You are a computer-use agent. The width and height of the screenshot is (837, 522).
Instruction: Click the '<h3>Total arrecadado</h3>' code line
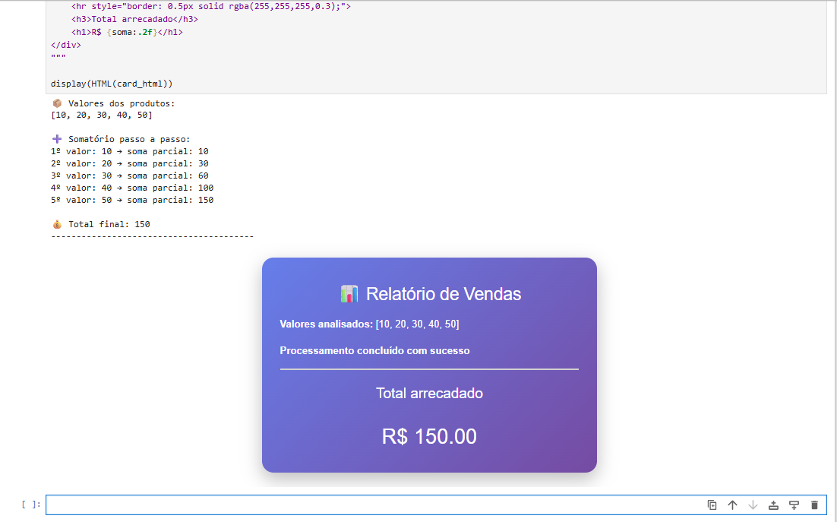[134, 19]
